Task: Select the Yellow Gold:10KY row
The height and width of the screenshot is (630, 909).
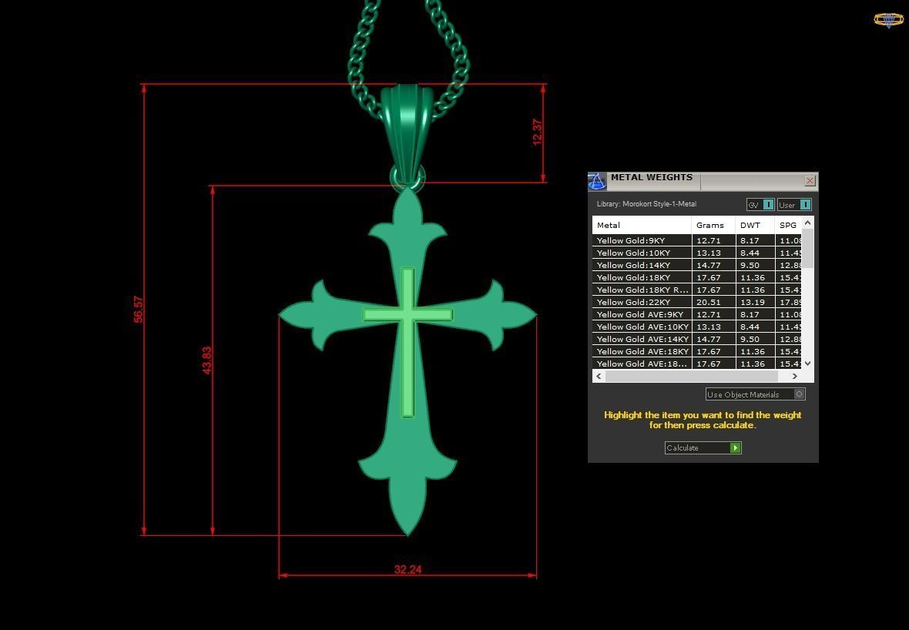Action: tap(697, 253)
